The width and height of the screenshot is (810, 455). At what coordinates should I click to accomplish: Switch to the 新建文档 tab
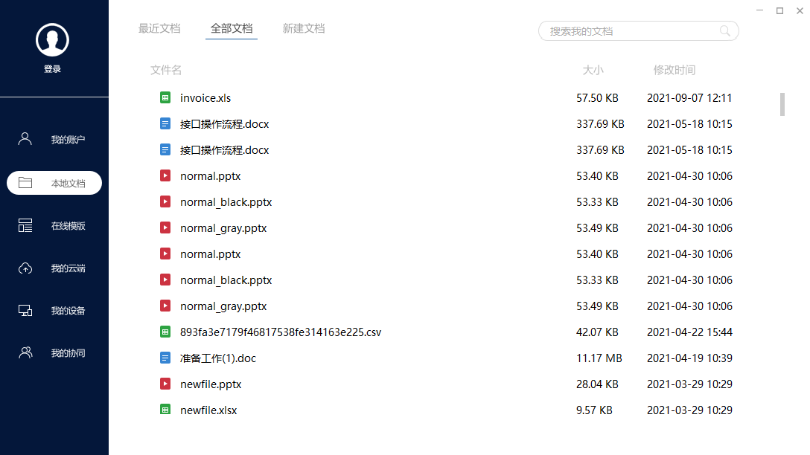click(x=304, y=28)
